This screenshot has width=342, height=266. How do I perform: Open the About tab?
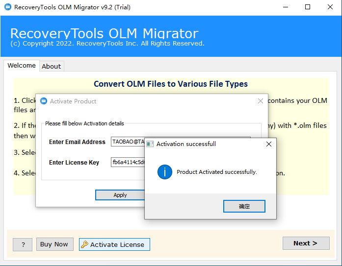[52, 66]
